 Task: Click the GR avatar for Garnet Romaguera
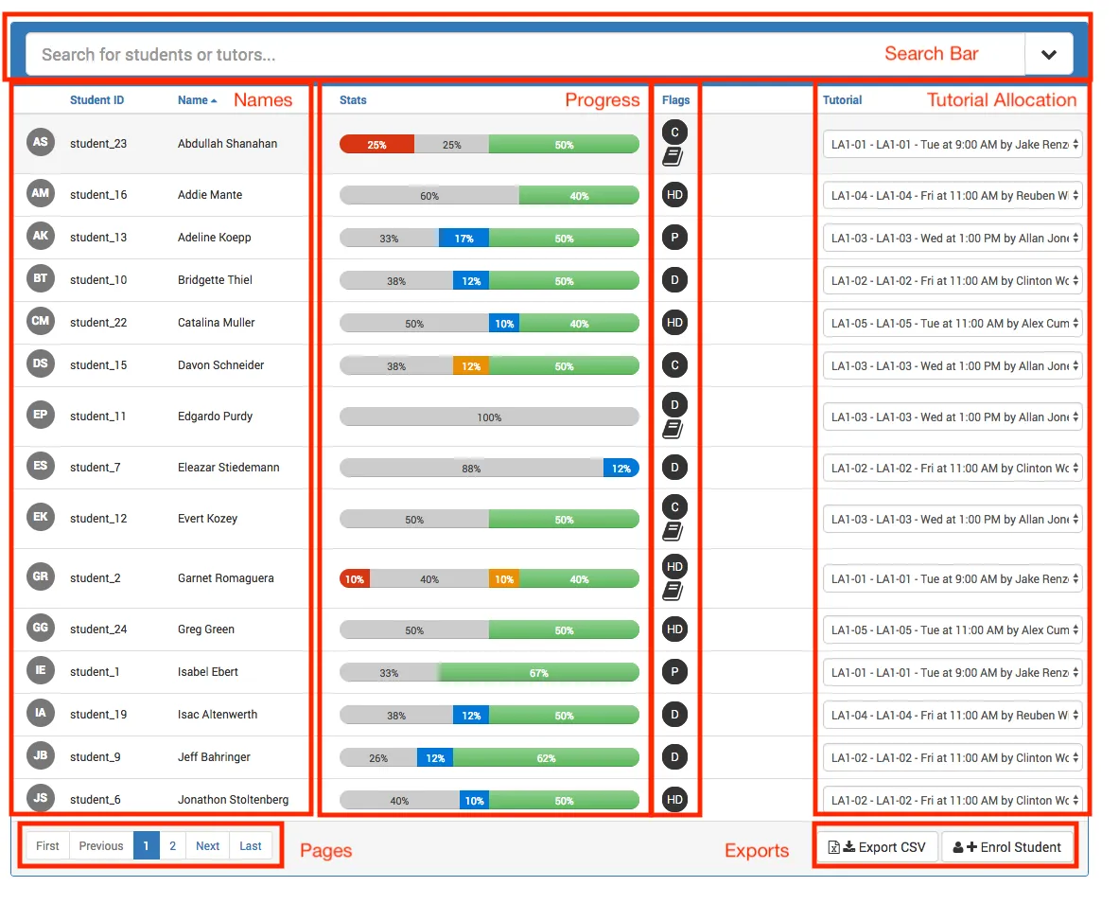(41, 576)
